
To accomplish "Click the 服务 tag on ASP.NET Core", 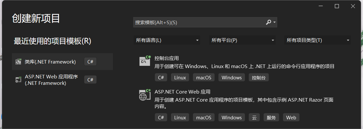I will pyautogui.click(x=271, y=117).
